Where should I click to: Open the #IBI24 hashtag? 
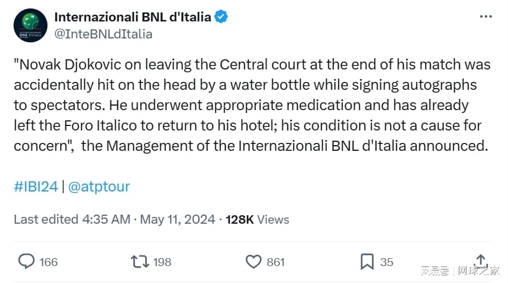[36, 186]
